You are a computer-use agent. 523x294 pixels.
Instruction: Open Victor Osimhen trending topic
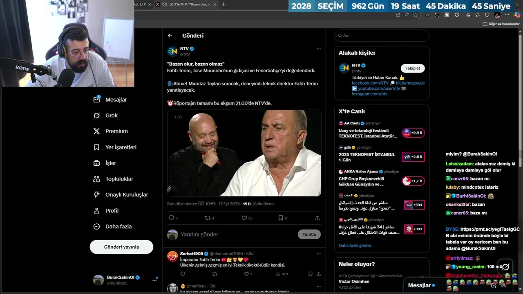click(x=354, y=281)
